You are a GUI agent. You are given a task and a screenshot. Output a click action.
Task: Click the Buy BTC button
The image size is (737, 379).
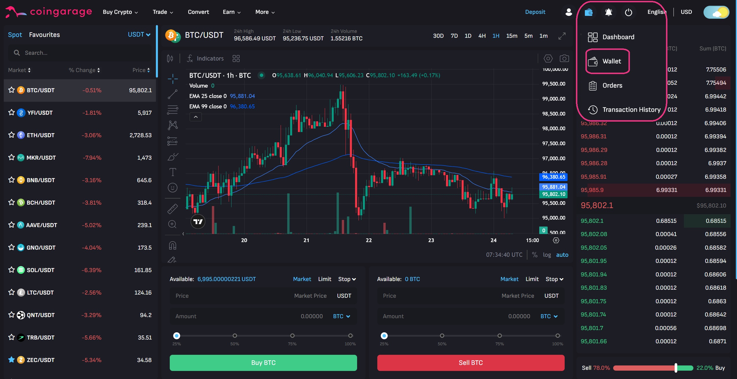coord(263,363)
